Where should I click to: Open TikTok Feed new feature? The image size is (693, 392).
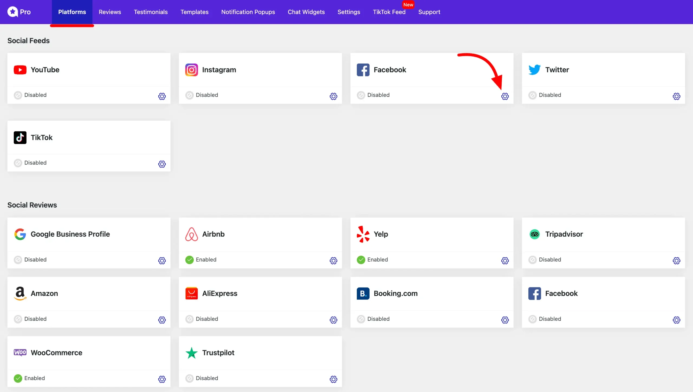(389, 12)
